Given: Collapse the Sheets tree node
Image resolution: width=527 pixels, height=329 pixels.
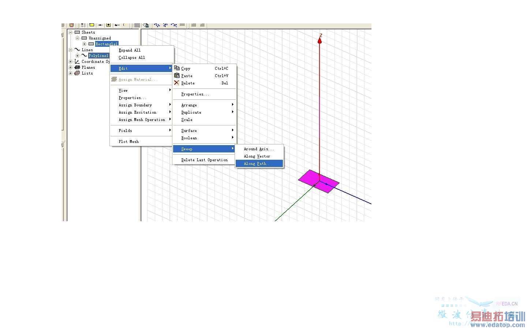Looking at the screenshot, I should [70, 32].
